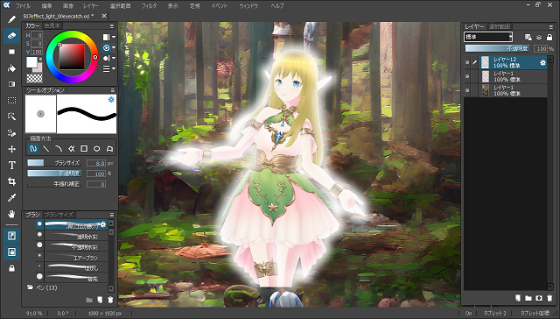Image resolution: width=560 pixels, height=319 pixels.
Task: Select the rectangular selection tool
Action: pyautogui.click(x=11, y=101)
